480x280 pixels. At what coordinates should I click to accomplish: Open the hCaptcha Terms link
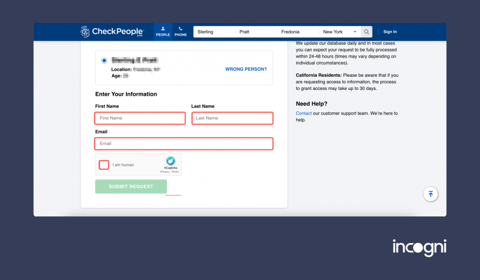[x=175, y=171]
